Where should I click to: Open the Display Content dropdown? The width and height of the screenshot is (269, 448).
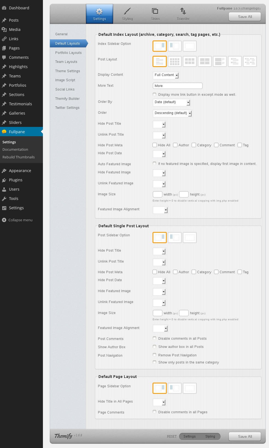tap(166, 75)
